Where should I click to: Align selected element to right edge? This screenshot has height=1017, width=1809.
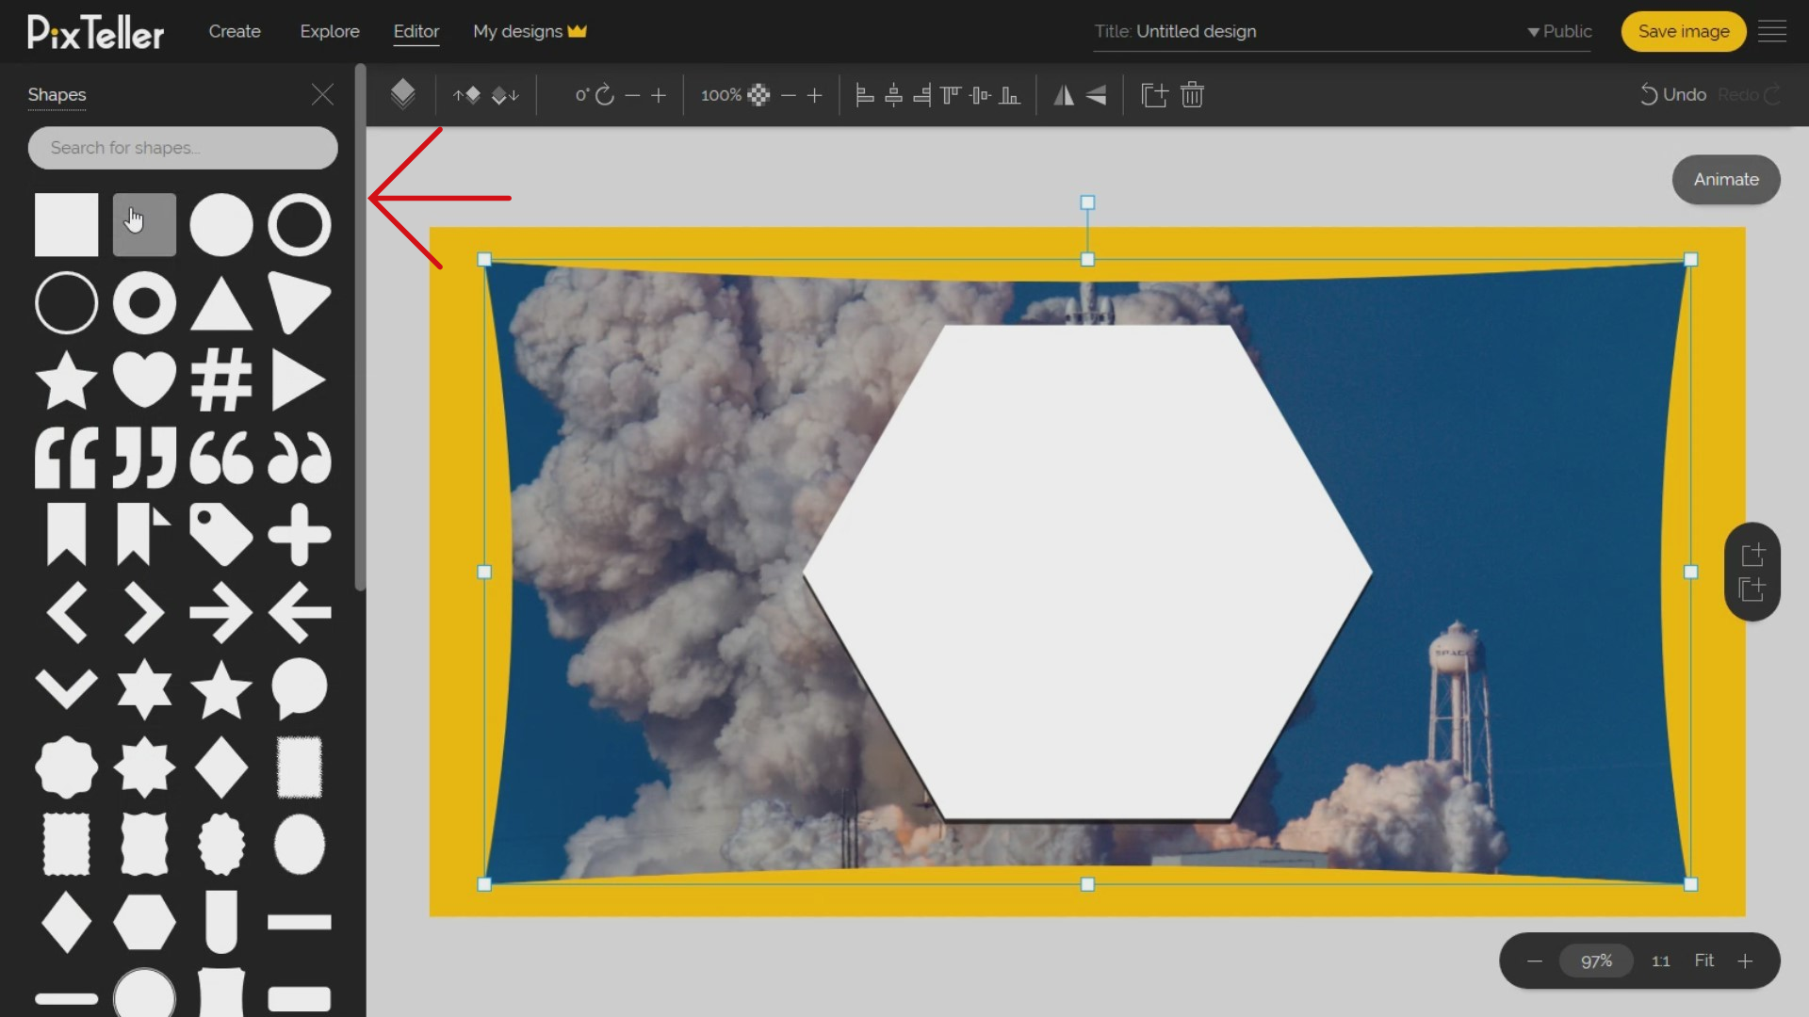click(922, 95)
